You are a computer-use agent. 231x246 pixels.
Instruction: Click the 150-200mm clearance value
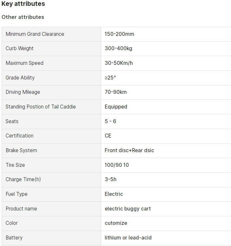pyautogui.click(x=119, y=34)
